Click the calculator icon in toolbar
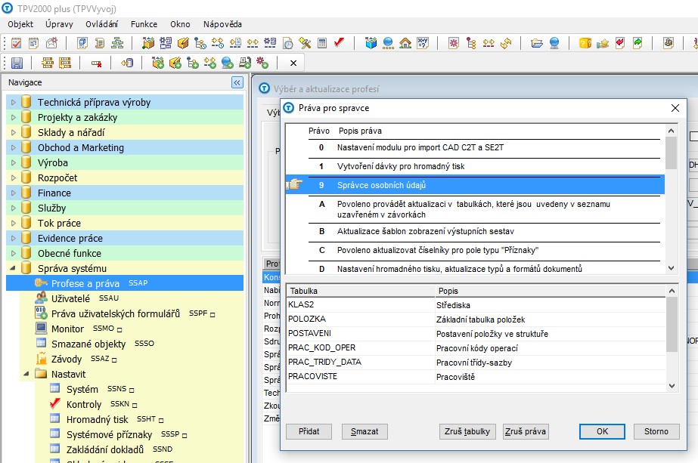Screen dimensions: 698x463 click(x=322, y=43)
